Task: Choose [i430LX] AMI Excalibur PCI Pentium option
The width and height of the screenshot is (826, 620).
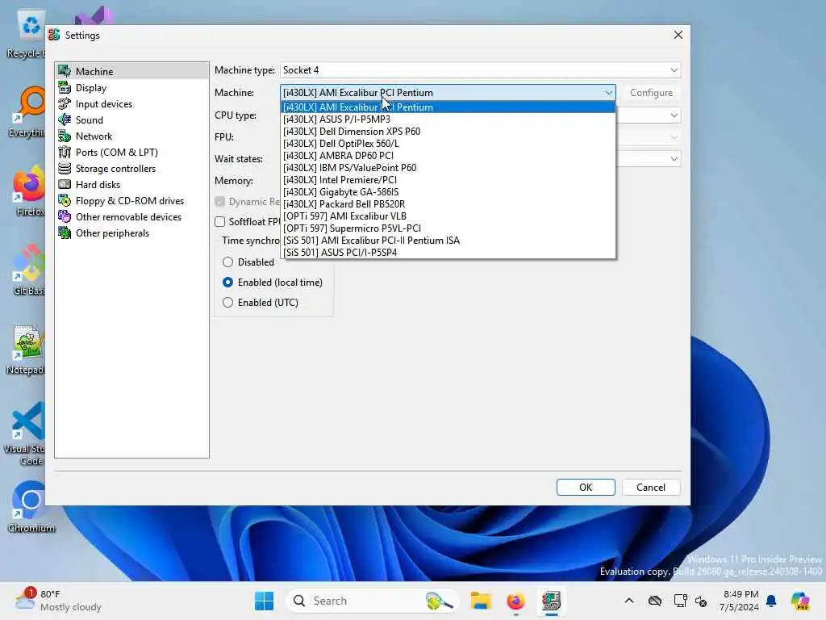Action: 448,107
